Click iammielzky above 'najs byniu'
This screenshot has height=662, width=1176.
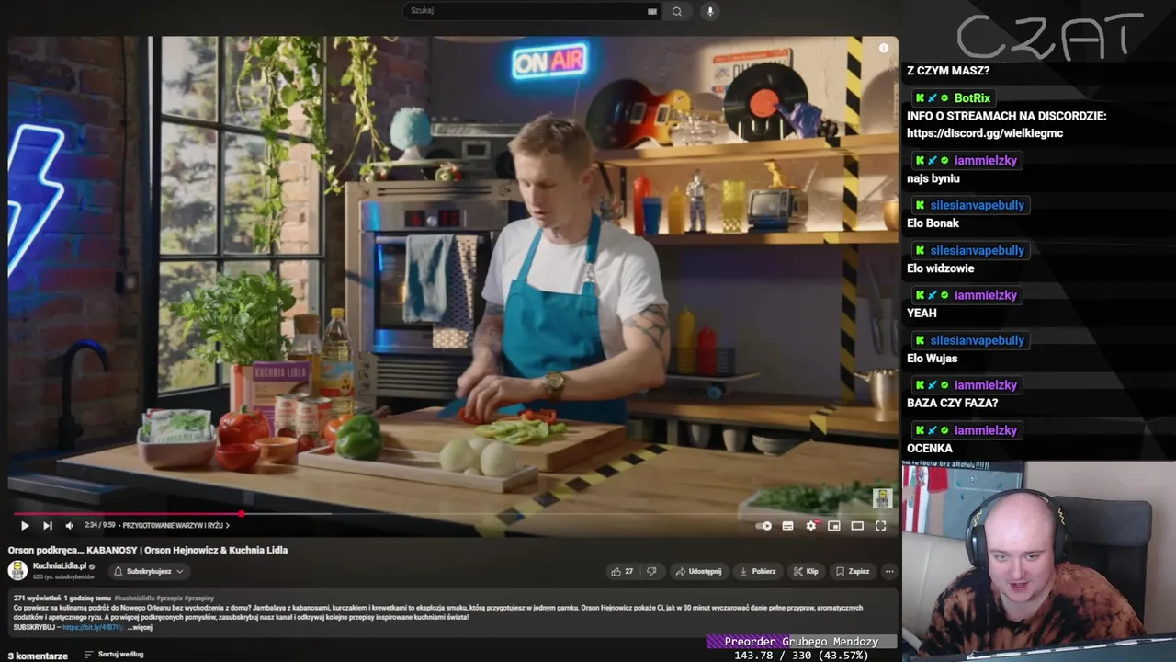[x=986, y=160]
